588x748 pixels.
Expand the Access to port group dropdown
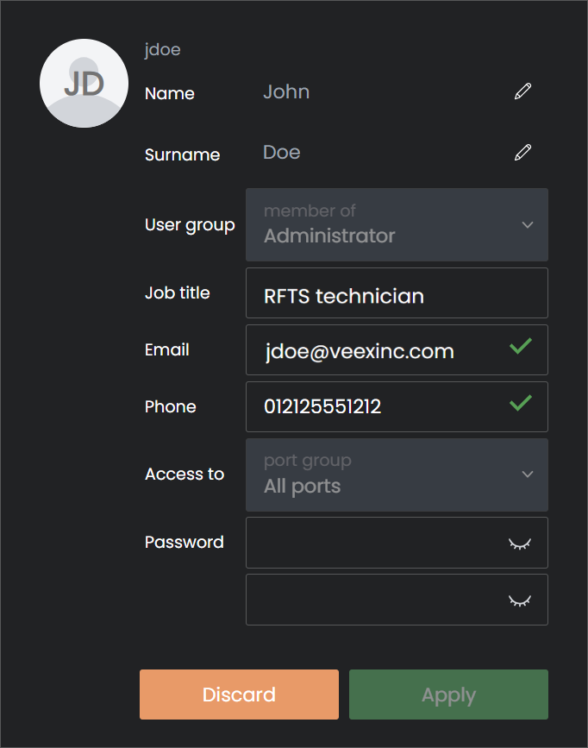point(397,475)
